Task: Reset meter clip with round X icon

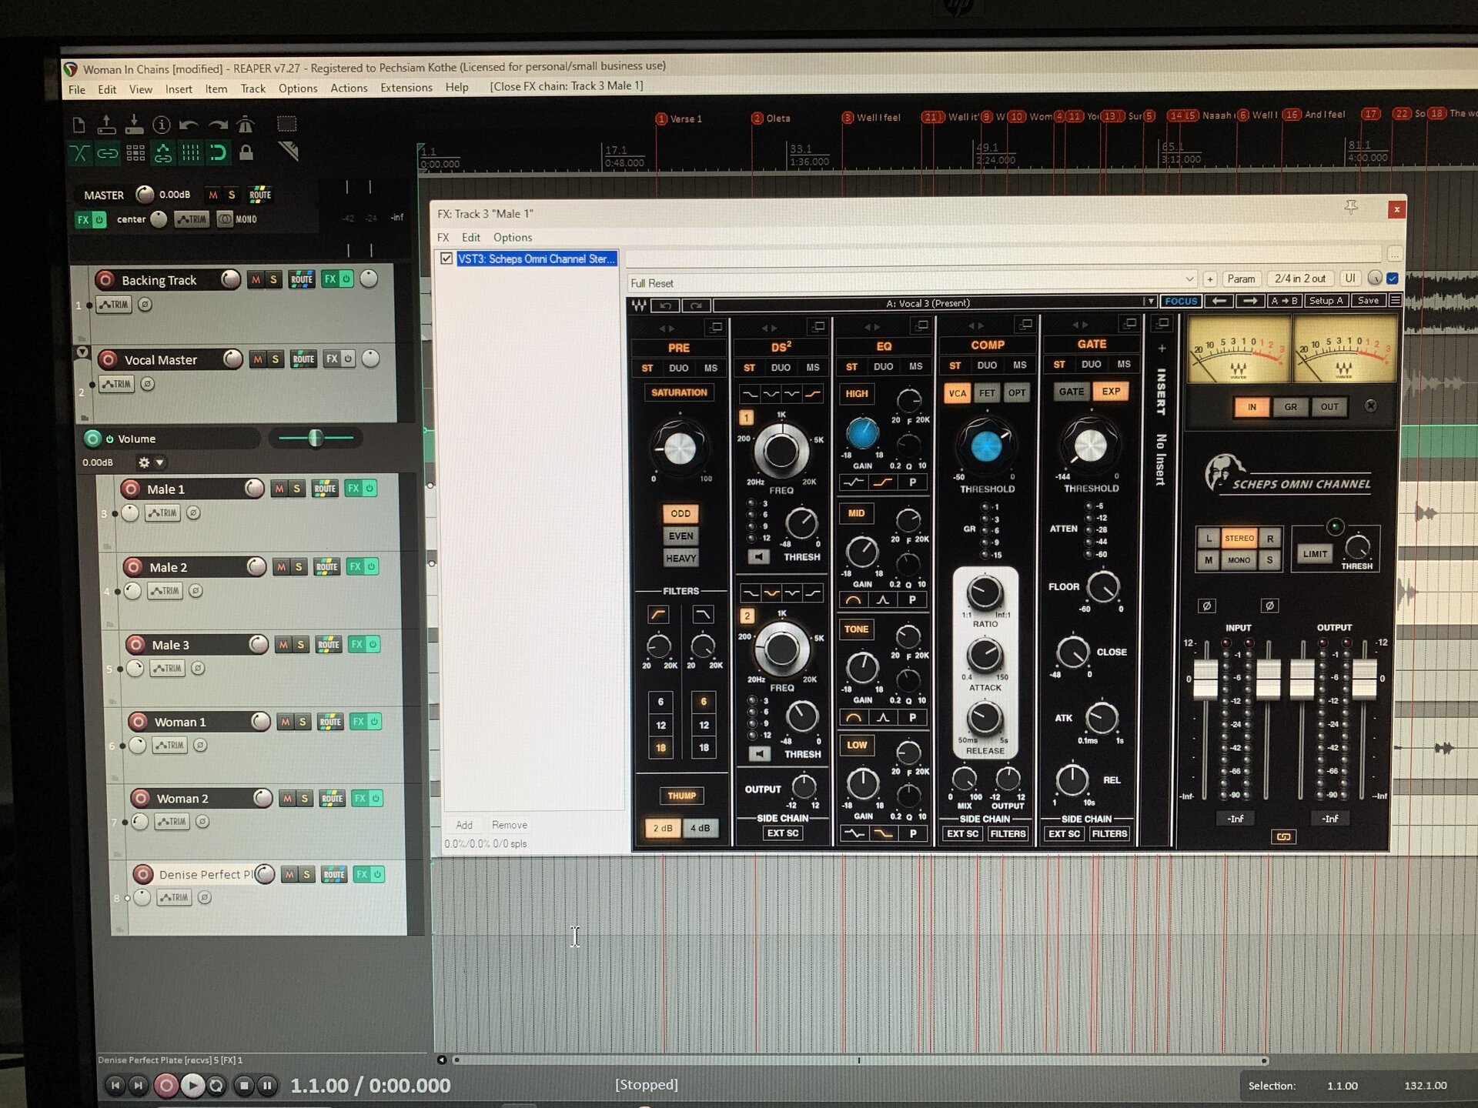Action: [x=1370, y=405]
